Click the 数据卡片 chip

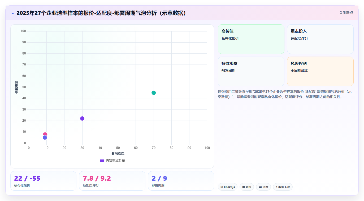pyautogui.click(x=283, y=187)
